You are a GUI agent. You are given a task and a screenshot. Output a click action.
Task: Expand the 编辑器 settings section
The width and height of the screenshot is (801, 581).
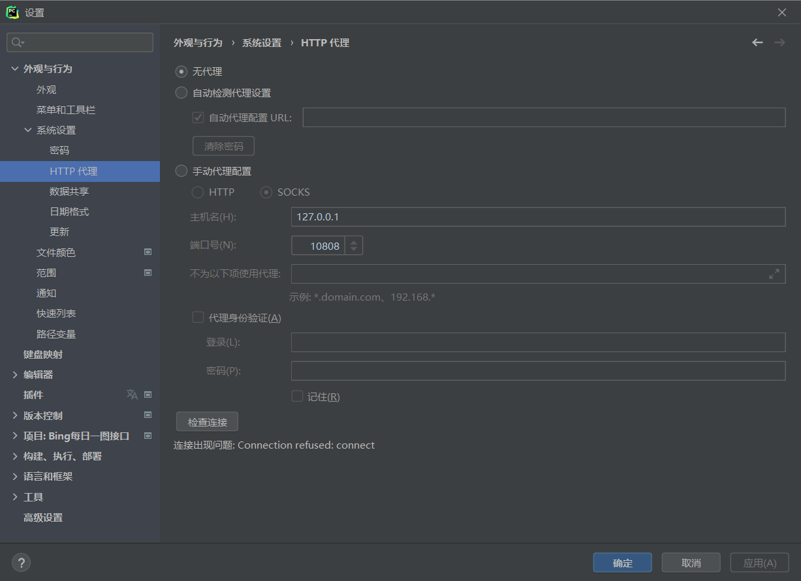(15, 374)
